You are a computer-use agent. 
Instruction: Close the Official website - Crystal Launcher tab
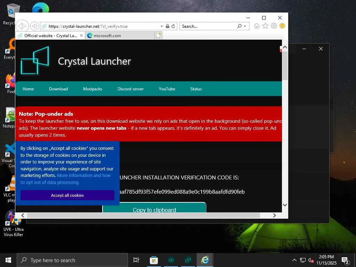pos(81,36)
